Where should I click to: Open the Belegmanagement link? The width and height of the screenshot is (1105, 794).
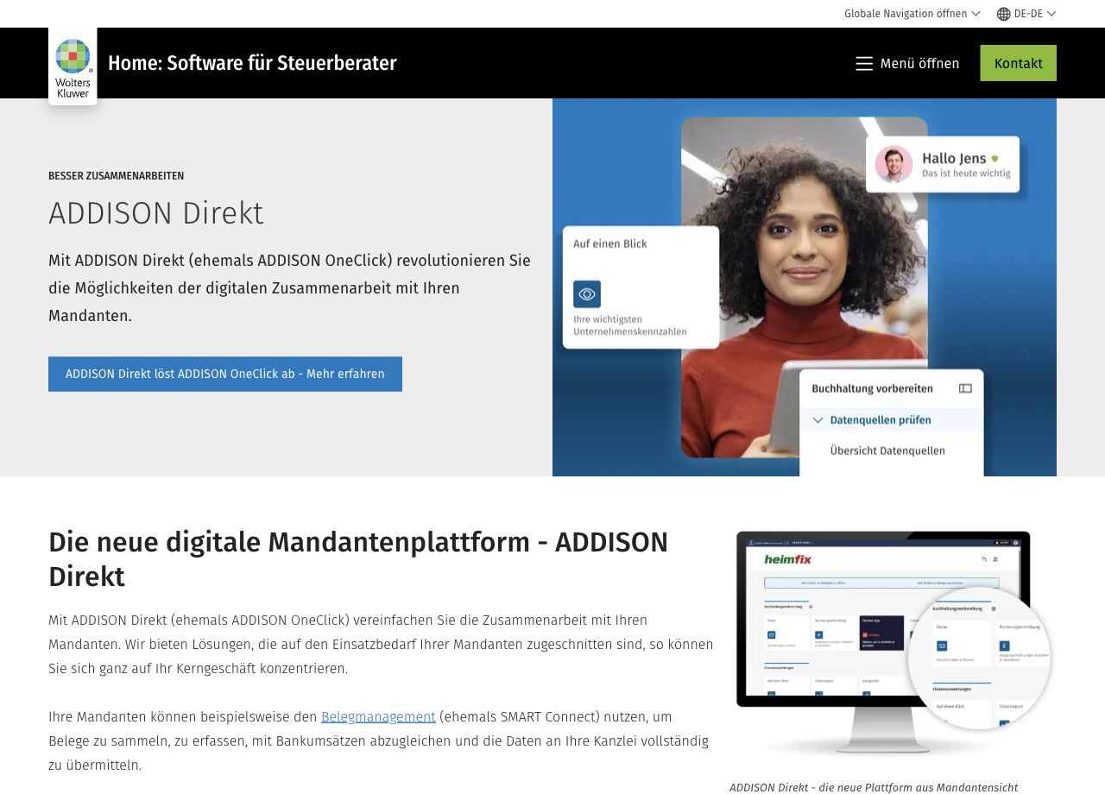click(378, 717)
